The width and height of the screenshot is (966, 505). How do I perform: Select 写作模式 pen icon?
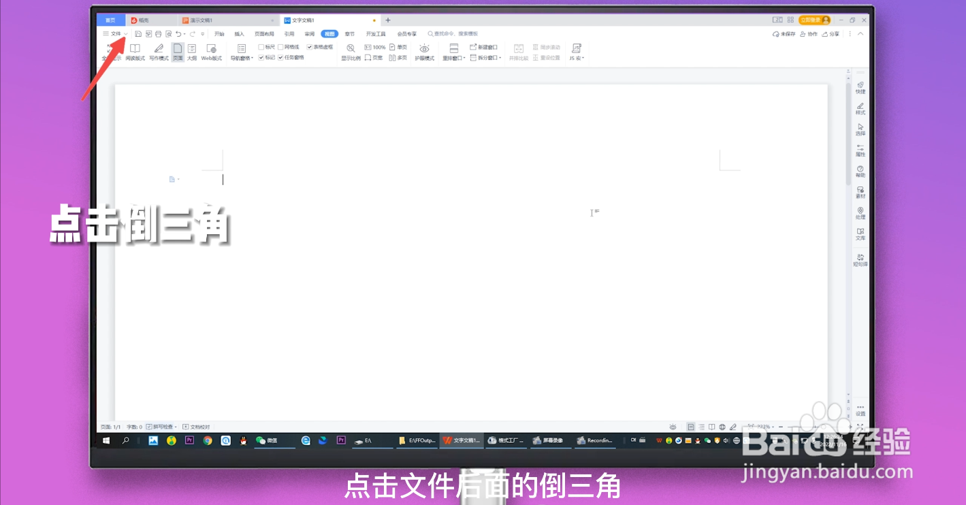click(x=159, y=52)
